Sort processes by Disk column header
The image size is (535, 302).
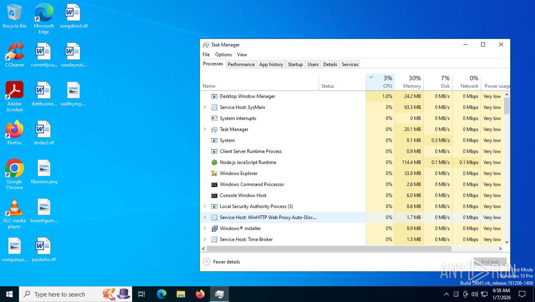[x=438, y=82]
